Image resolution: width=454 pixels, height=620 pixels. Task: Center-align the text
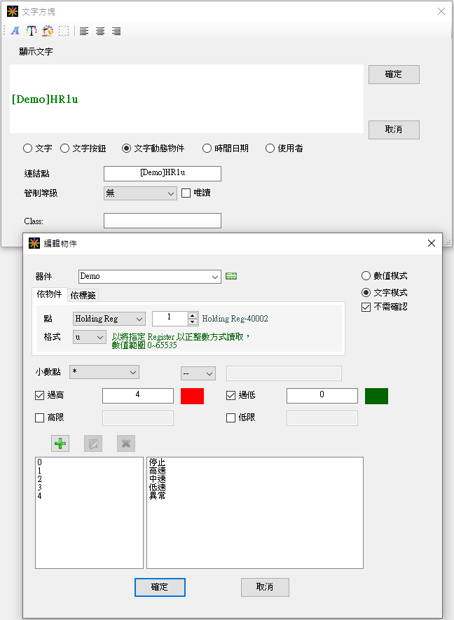(100, 31)
